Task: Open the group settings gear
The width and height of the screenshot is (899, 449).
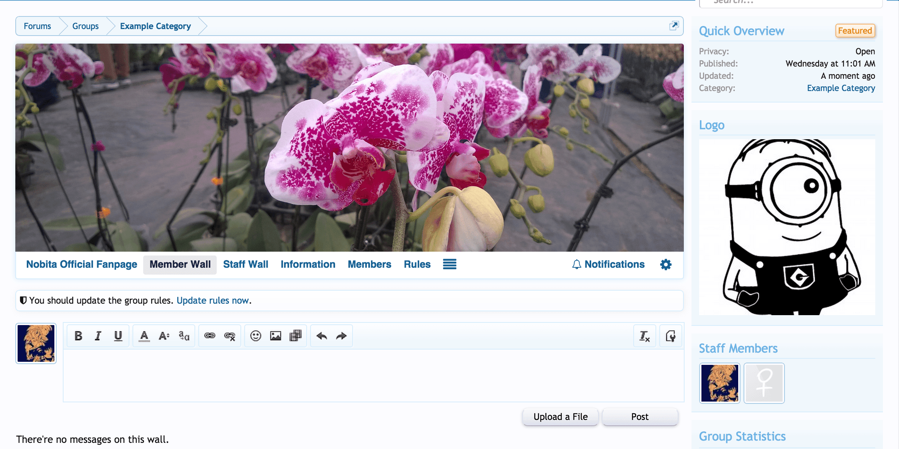Action: [666, 264]
